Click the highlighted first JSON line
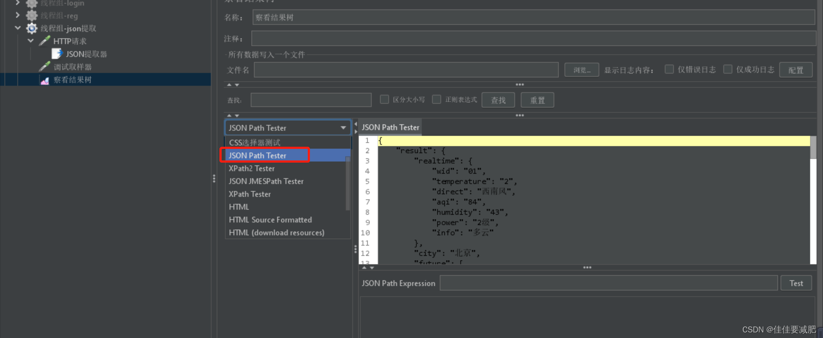This screenshot has width=823, height=338. pos(594,141)
